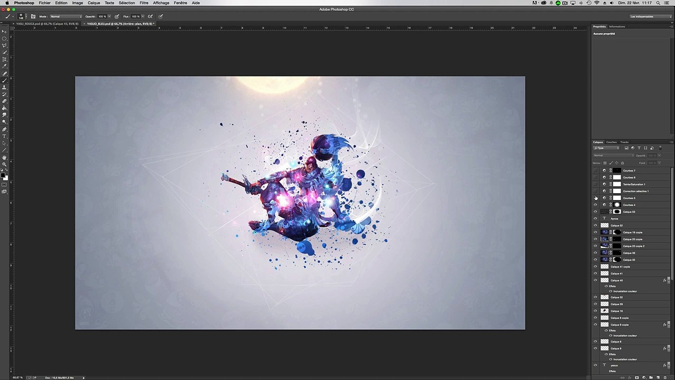Select the Calque 52 layer thumbnail
Image resolution: width=675 pixels, height=380 pixels.
604,225
